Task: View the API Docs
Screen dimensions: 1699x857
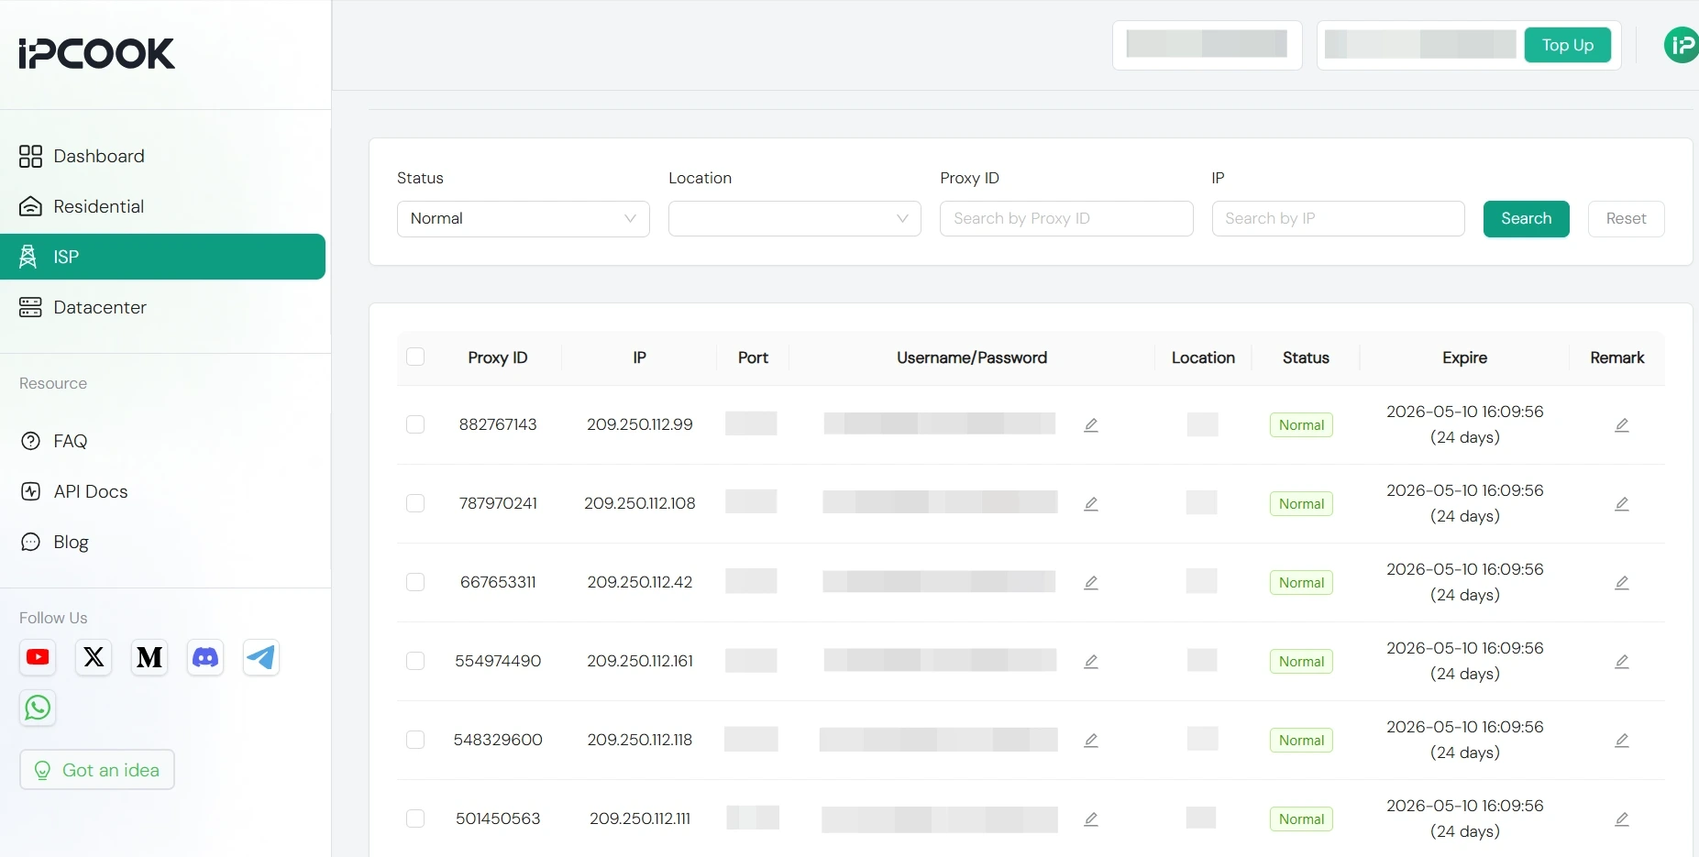Action: point(91,491)
